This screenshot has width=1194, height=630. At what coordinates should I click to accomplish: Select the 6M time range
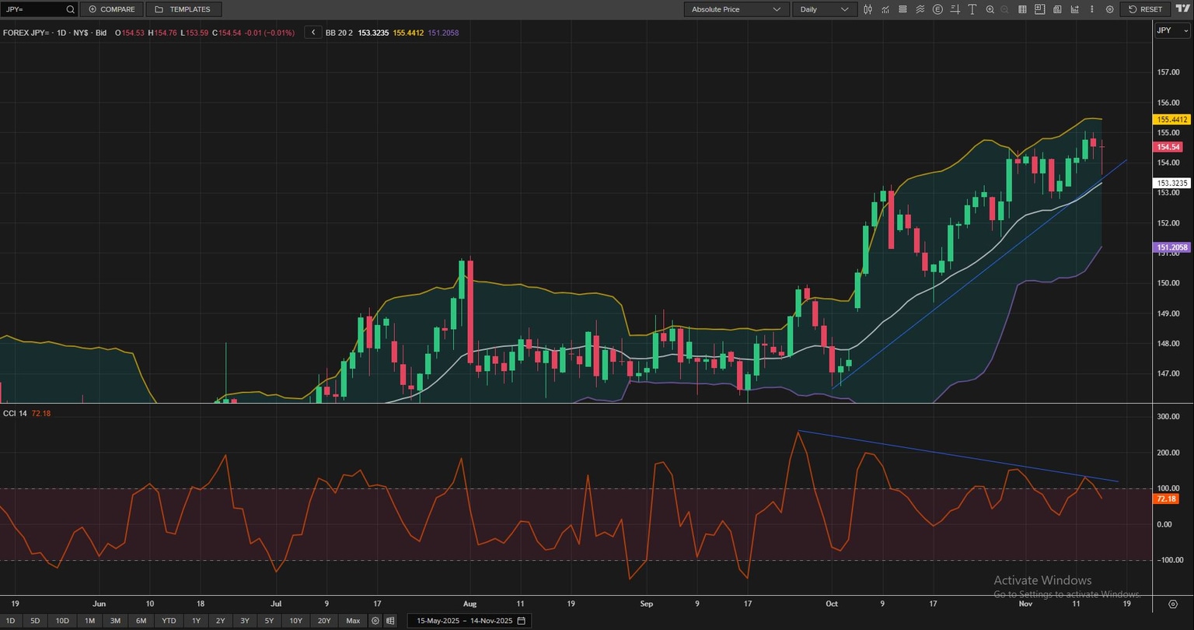(141, 621)
